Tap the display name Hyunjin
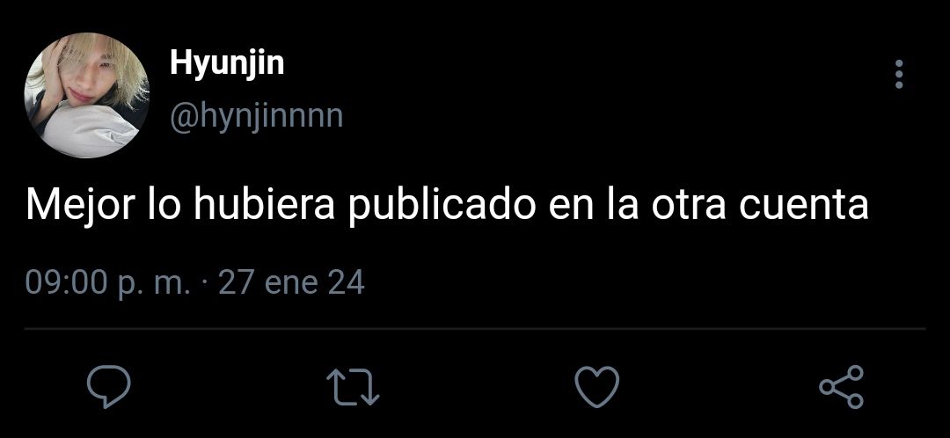This screenshot has width=950, height=438. click(227, 63)
